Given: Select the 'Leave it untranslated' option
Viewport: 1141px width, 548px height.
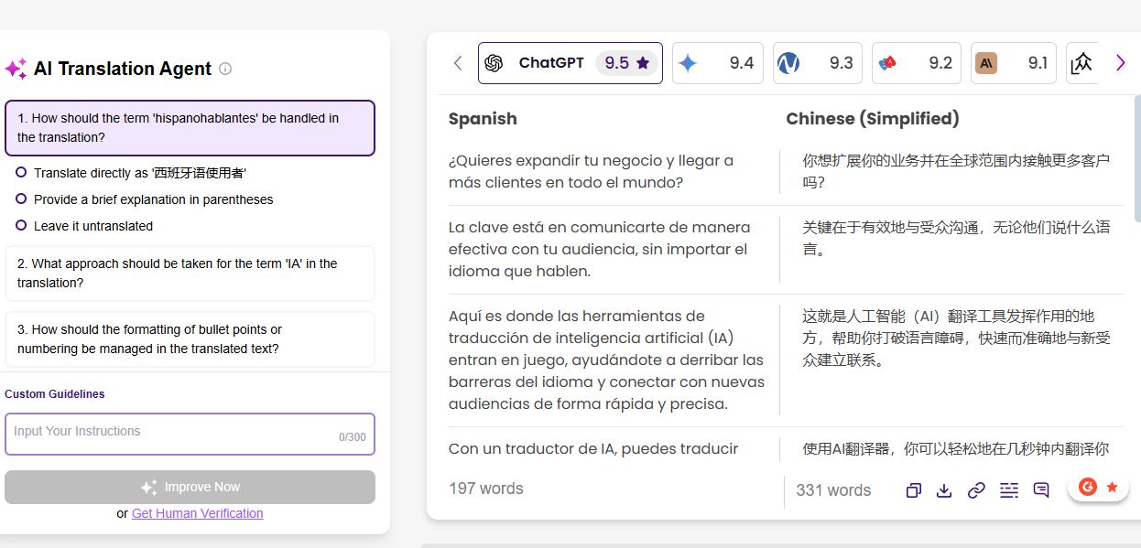Looking at the screenshot, I should (21, 225).
